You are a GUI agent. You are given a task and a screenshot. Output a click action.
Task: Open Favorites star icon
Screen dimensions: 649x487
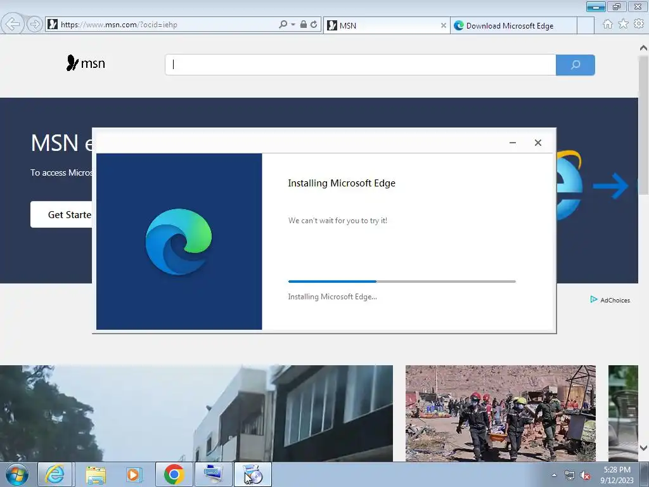pyautogui.click(x=623, y=24)
